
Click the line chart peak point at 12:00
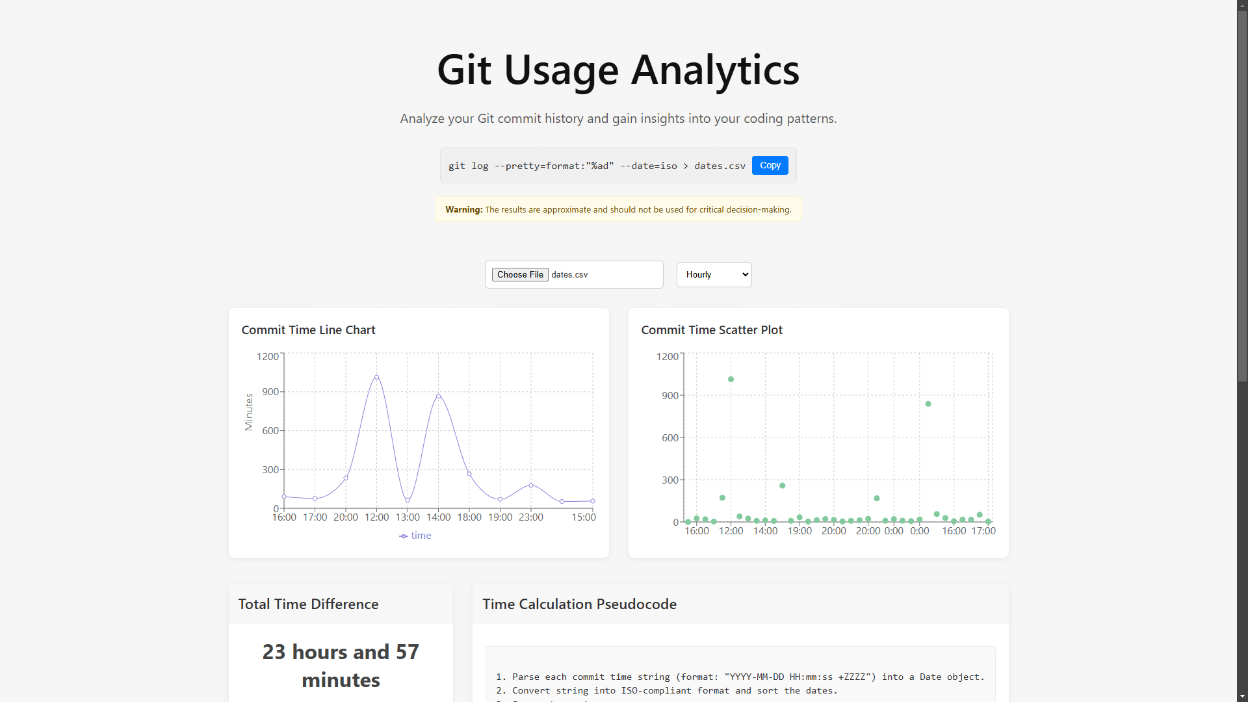(376, 377)
